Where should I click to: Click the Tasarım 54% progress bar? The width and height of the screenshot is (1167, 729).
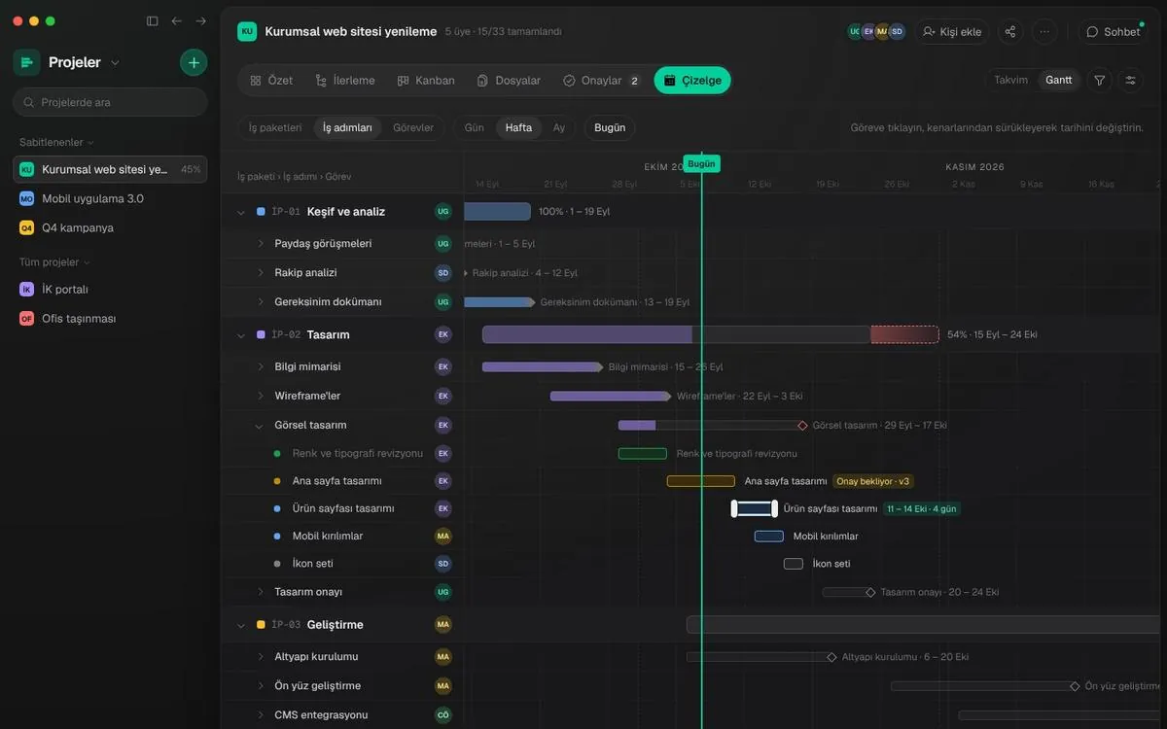click(710, 334)
